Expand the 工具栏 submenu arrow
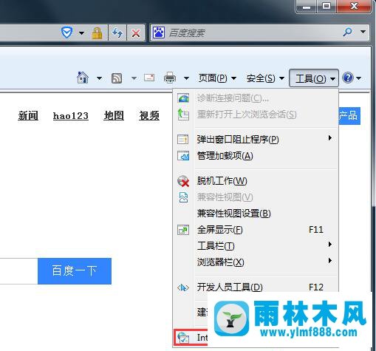This screenshot has height=351, width=376. pyautogui.click(x=330, y=244)
